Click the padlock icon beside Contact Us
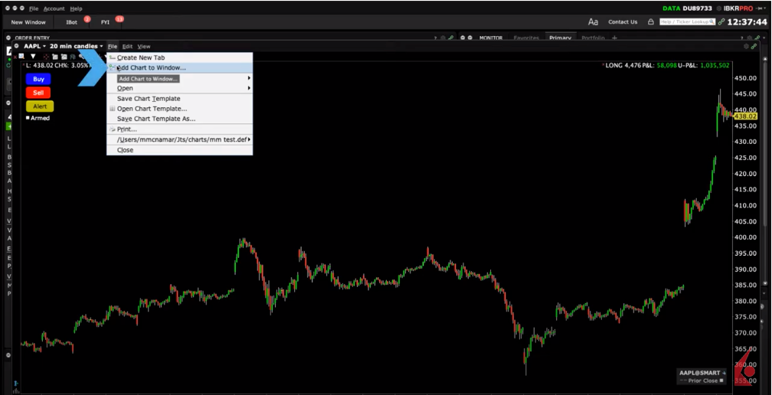Image resolution: width=772 pixels, height=395 pixels. point(651,22)
